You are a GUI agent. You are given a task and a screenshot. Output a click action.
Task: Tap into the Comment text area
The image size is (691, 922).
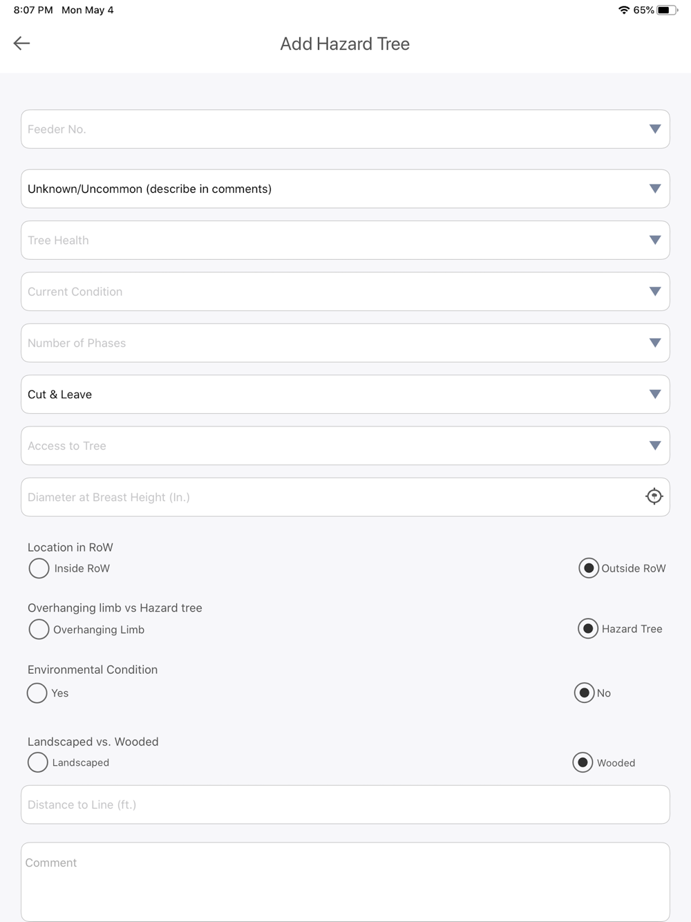(x=345, y=882)
